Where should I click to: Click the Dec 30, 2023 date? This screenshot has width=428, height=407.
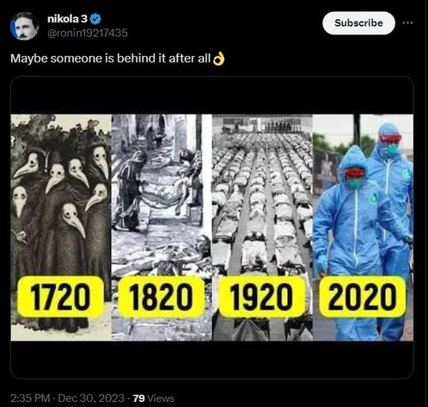[91, 398]
